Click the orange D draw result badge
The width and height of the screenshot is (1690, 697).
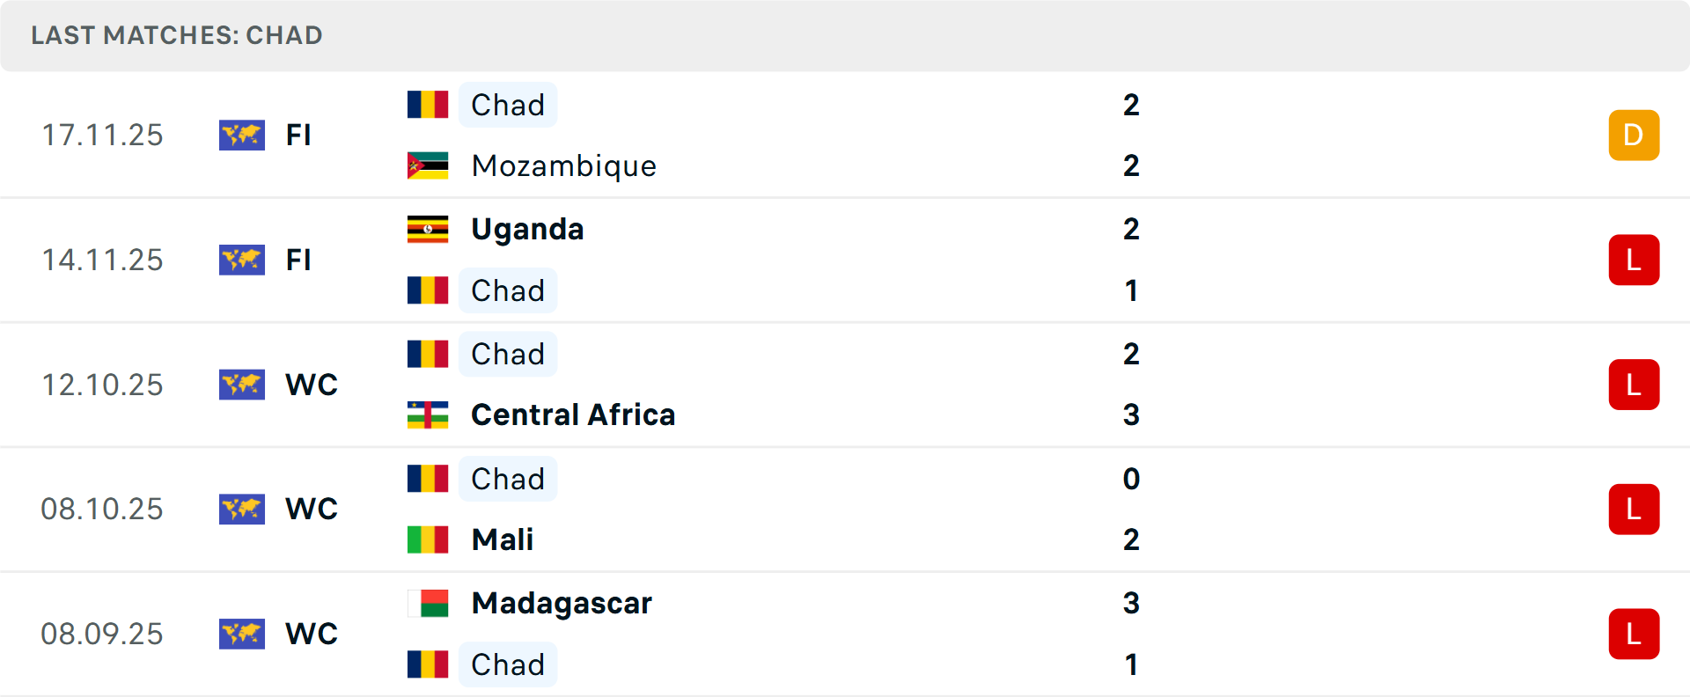1634,135
